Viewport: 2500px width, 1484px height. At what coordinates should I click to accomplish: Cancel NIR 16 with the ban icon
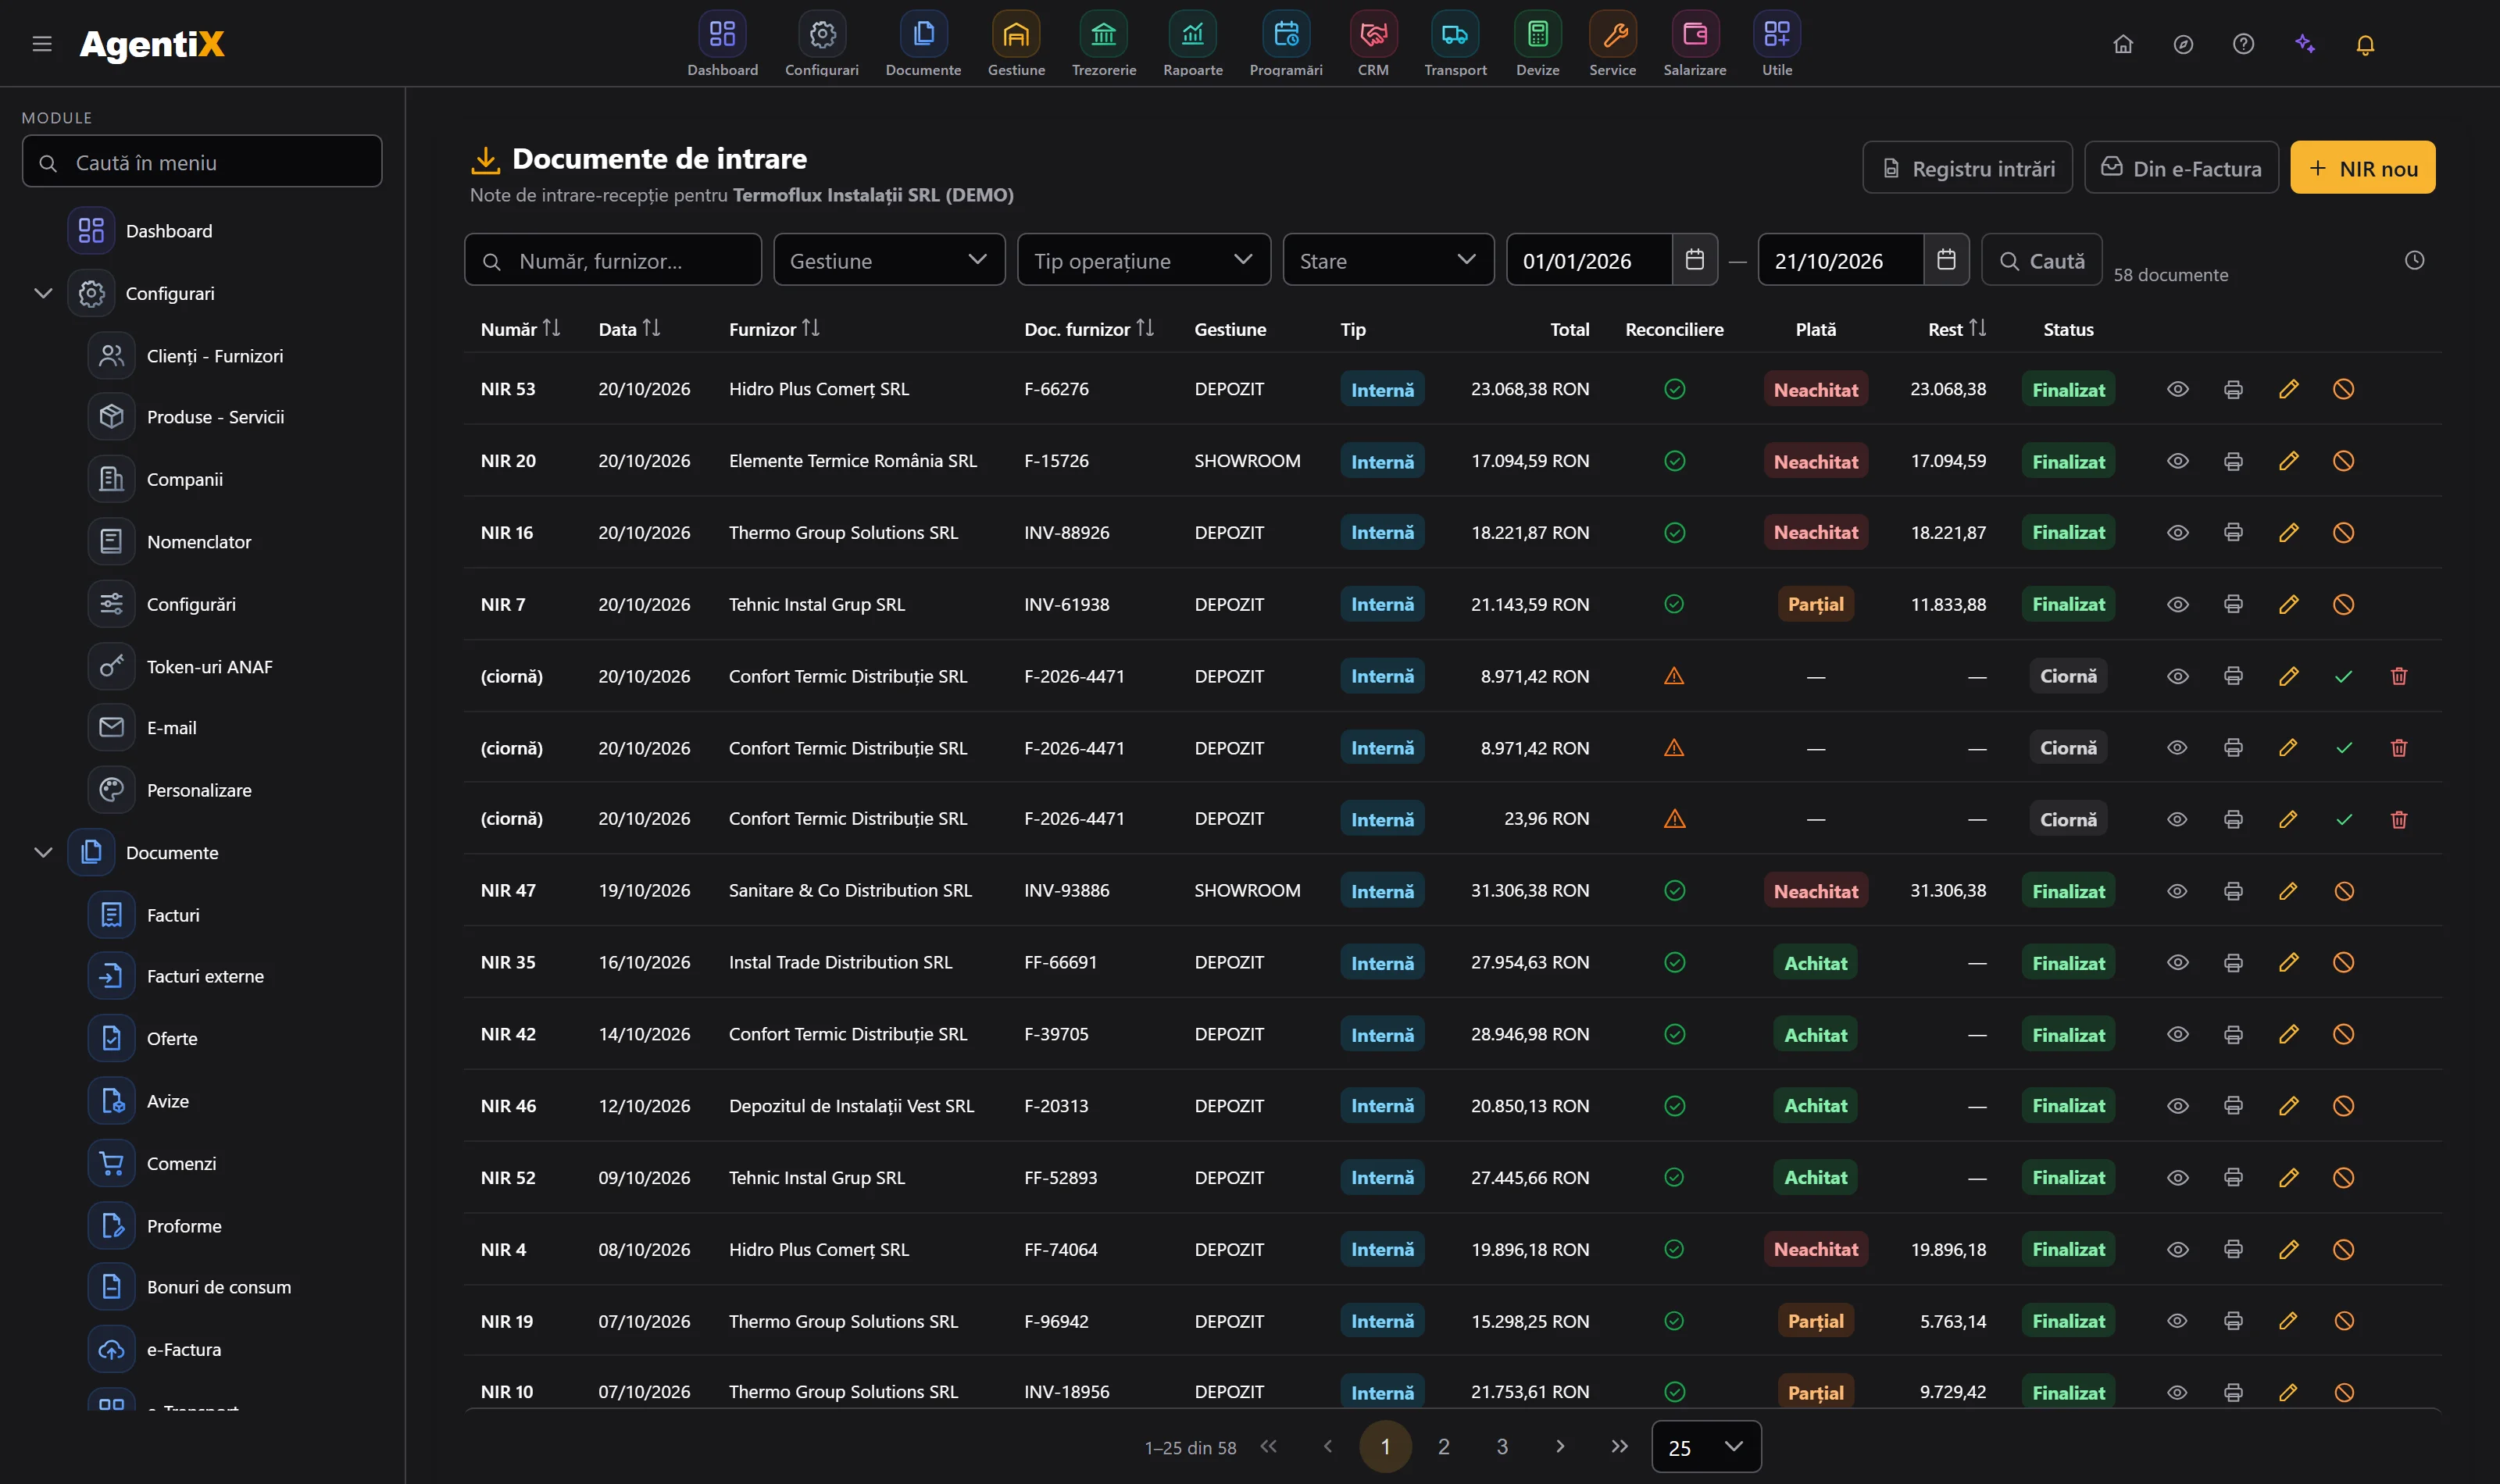tap(2343, 533)
